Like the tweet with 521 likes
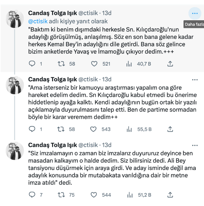The width and height of the screenshot is (204, 206). [x=94, y=64]
